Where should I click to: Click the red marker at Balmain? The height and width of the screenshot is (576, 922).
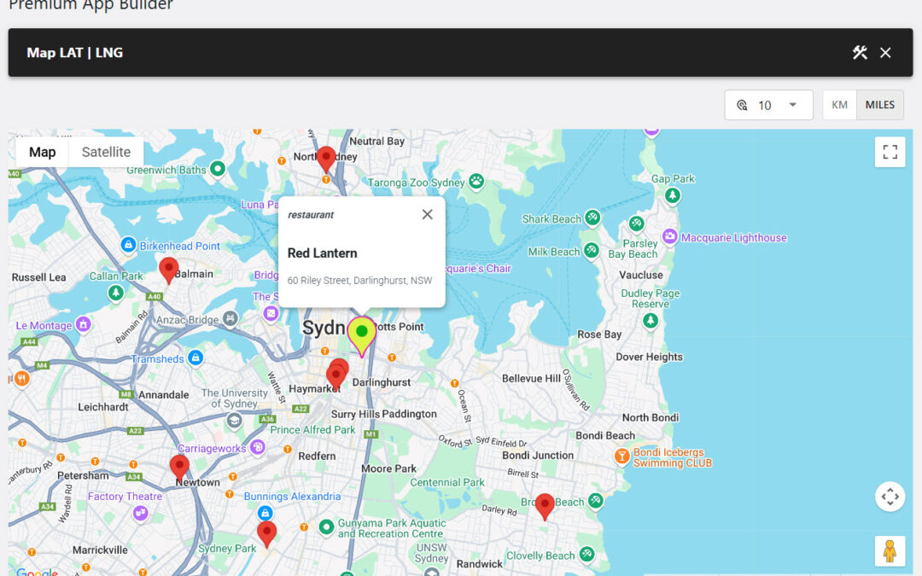[169, 270]
